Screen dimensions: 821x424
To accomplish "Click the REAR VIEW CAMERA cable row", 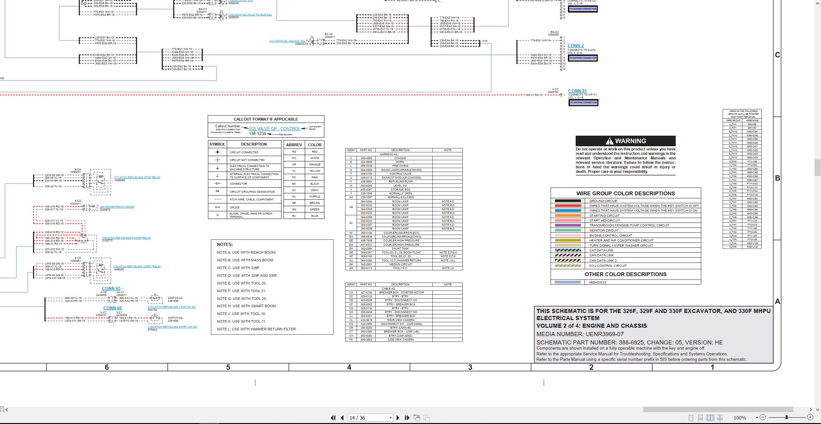I will [x=404, y=320].
